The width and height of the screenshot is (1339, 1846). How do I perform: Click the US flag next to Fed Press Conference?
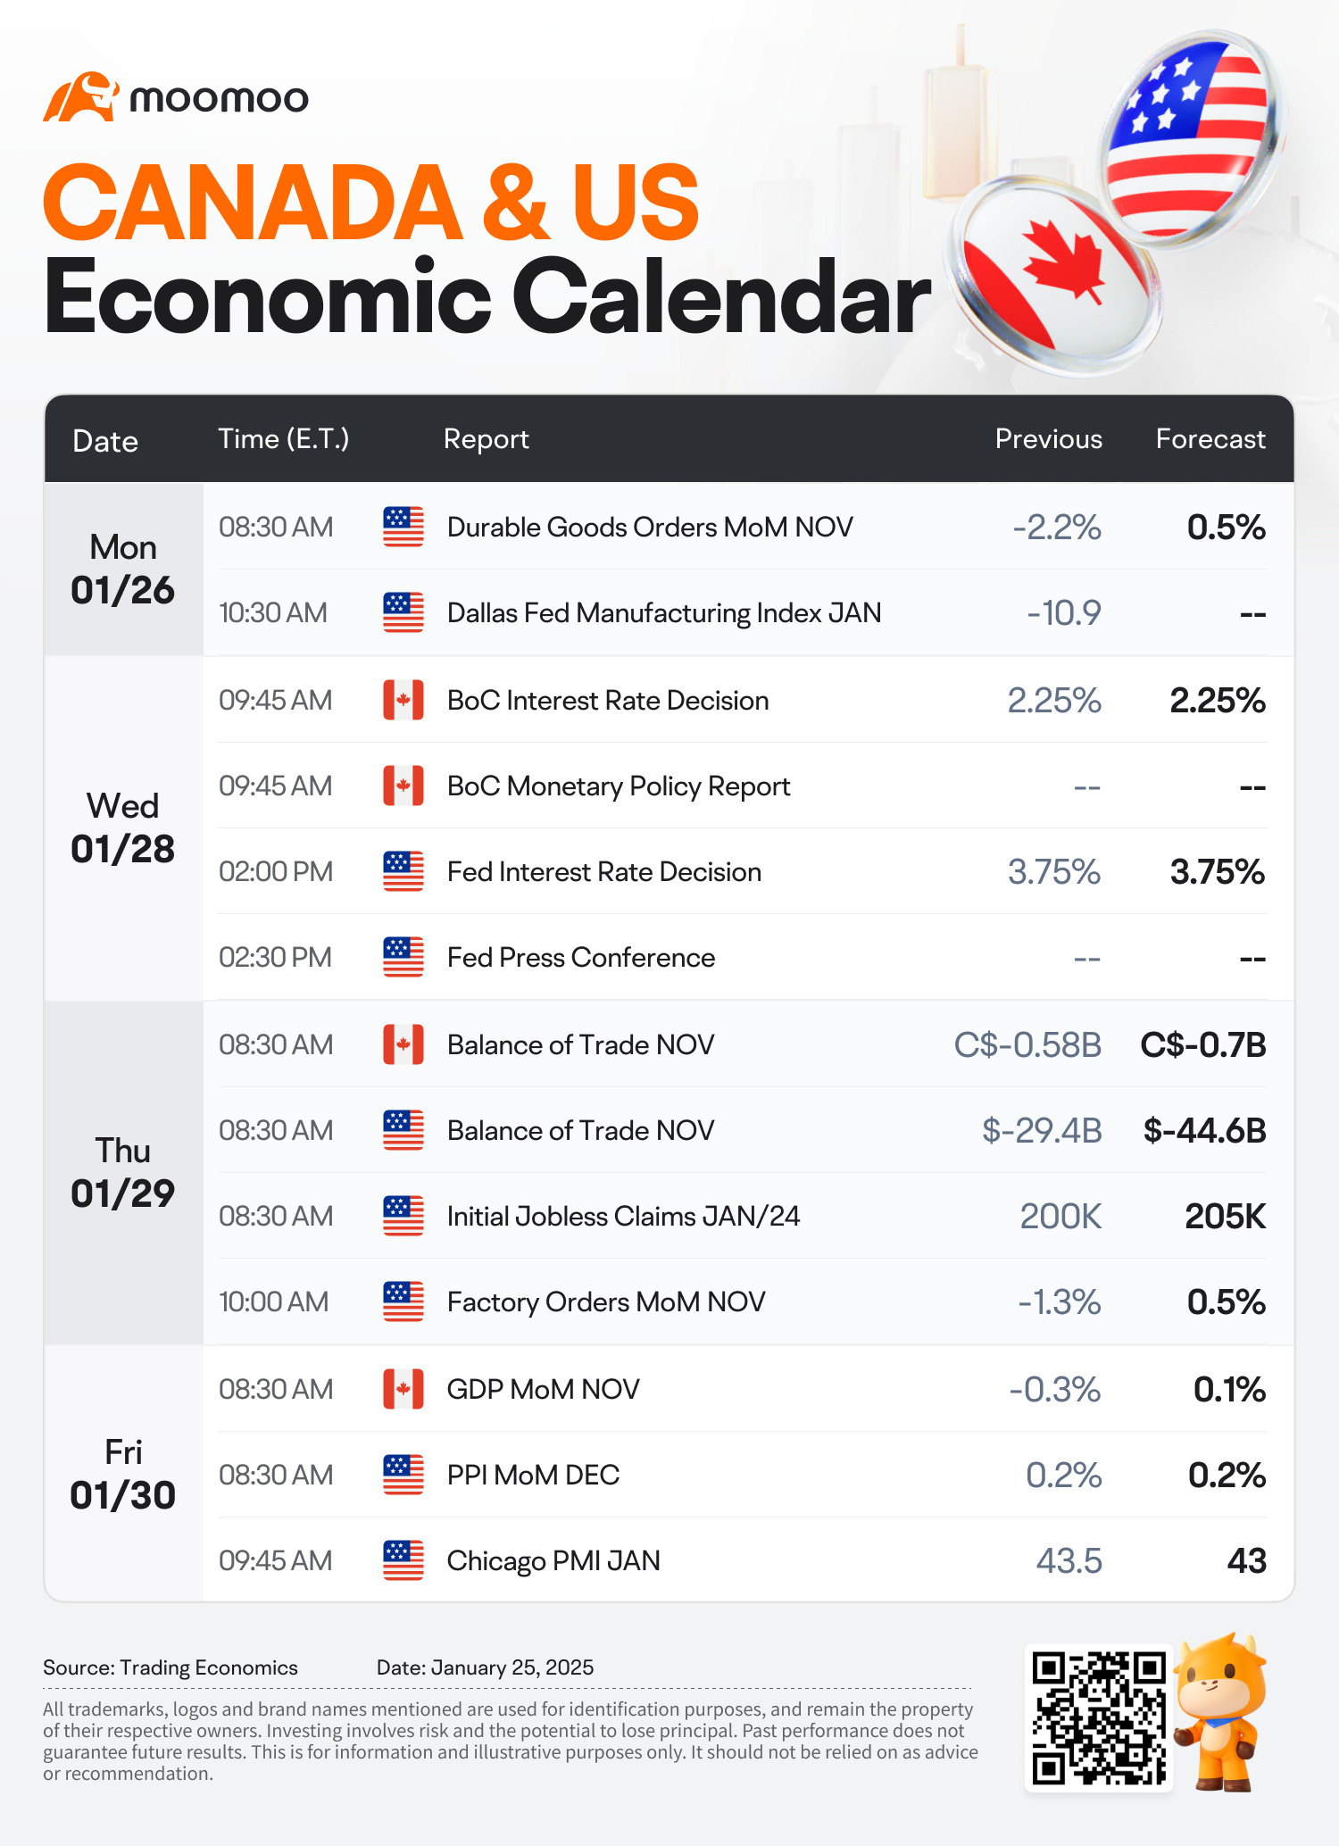click(403, 957)
